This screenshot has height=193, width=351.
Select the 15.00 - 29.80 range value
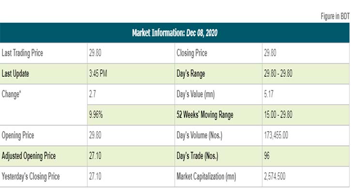coord(278,115)
